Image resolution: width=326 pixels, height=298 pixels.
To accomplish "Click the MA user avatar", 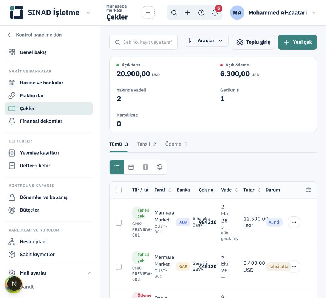I will [x=237, y=13].
